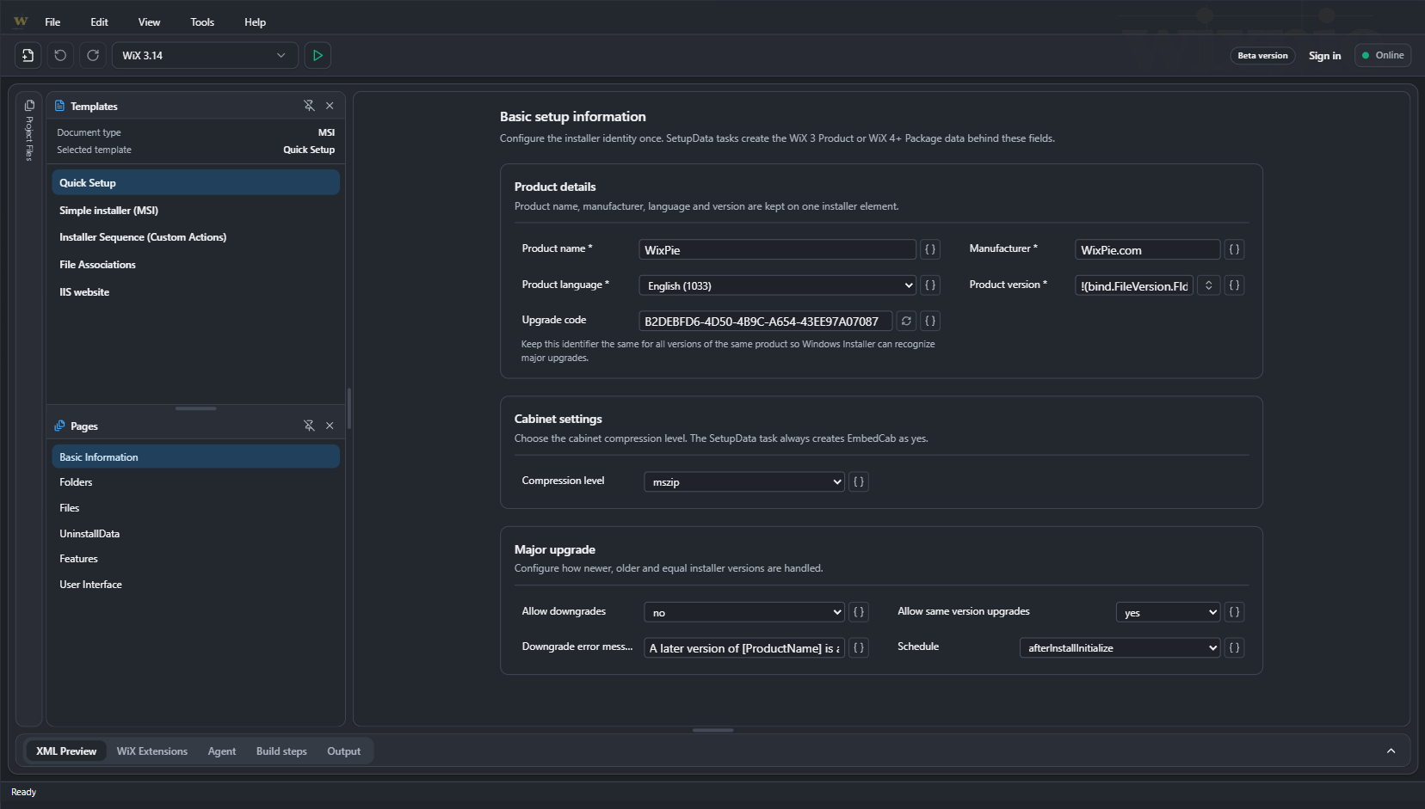1425x809 pixels.
Task: Open Allow same version upgrades dropdown
Action: tap(1169, 612)
